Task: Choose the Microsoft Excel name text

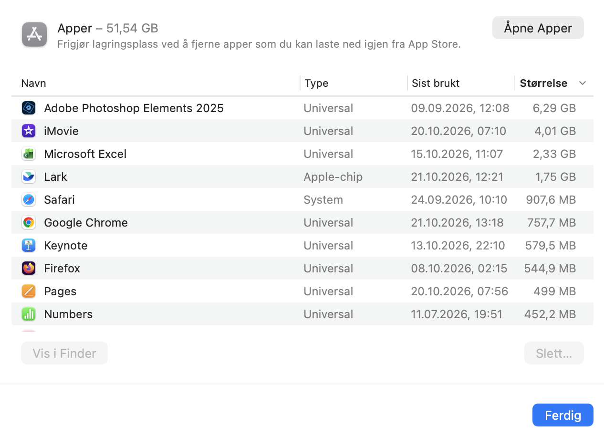Action: [x=85, y=154]
